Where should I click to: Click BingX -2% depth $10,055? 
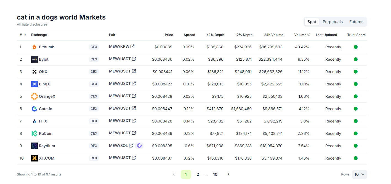pos(244,84)
